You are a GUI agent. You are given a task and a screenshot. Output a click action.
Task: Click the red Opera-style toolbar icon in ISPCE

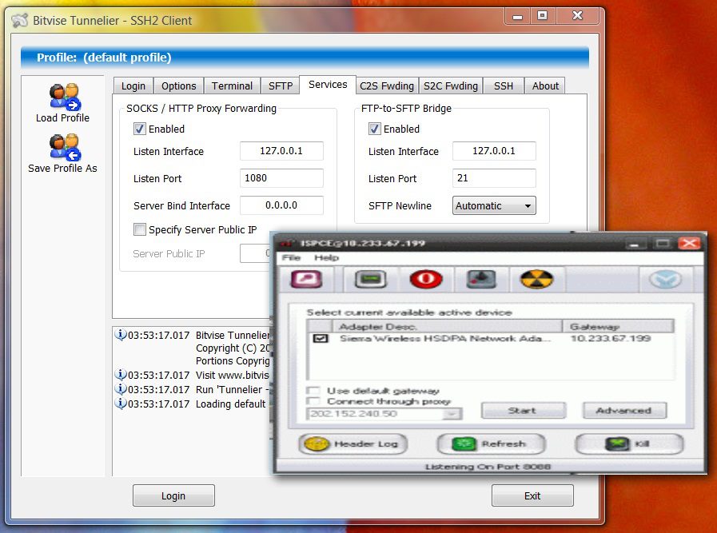coord(426,279)
